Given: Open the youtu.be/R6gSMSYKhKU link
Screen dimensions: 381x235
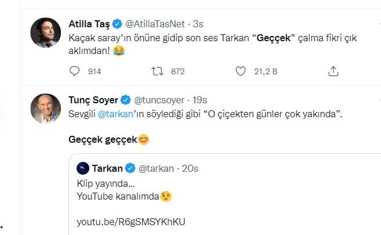Looking at the screenshot, I should pos(130,222).
